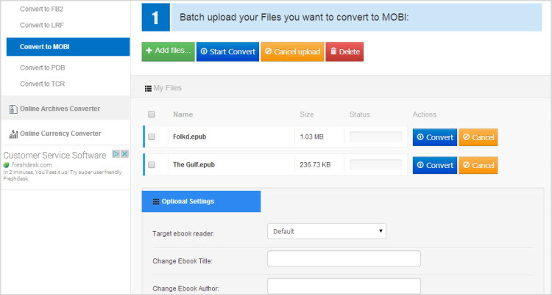Click the red Delete button
The height and width of the screenshot is (295, 552).
click(344, 51)
